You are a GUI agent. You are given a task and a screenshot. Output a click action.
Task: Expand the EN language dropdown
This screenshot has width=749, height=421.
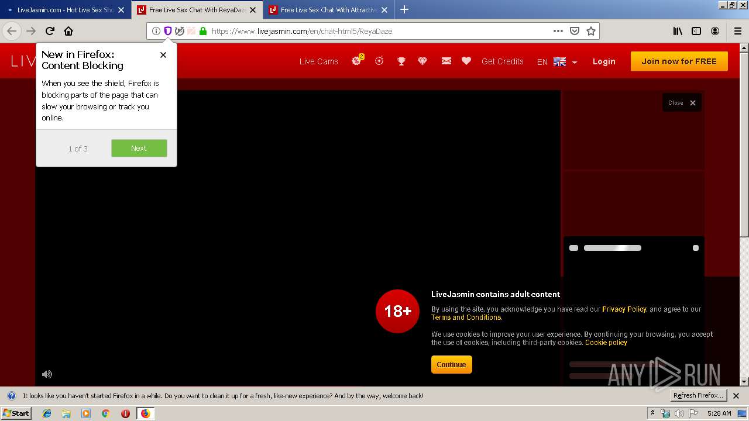tap(557, 61)
